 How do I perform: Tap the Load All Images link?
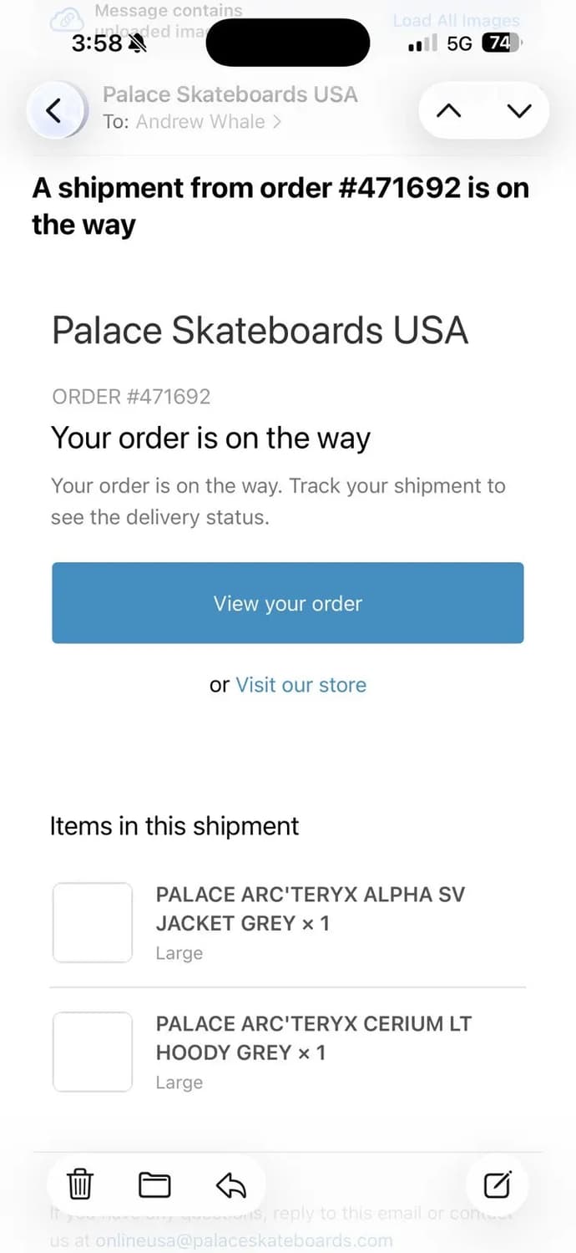point(456,20)
